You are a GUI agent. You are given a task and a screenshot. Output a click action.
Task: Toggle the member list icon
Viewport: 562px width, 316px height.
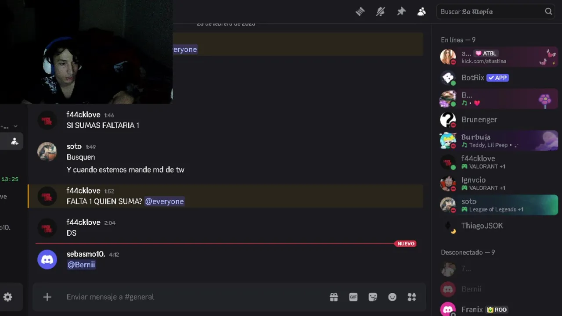[421, 12]
